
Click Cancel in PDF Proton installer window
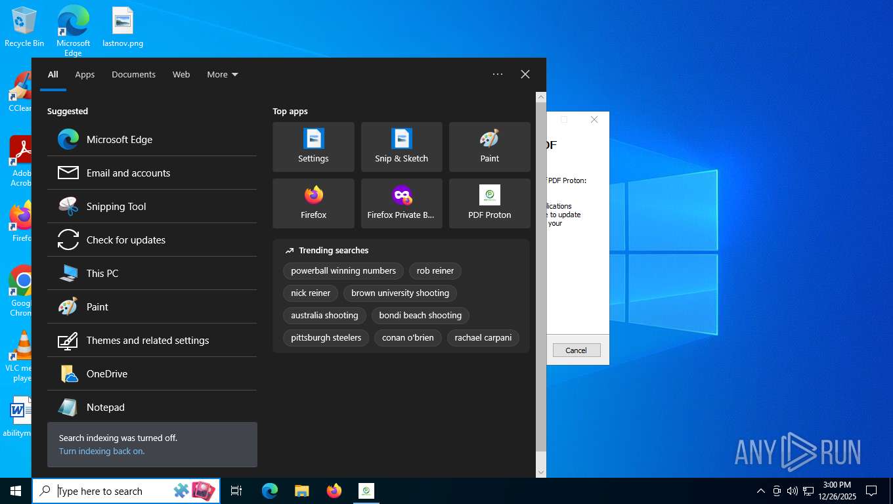(576, 350)
